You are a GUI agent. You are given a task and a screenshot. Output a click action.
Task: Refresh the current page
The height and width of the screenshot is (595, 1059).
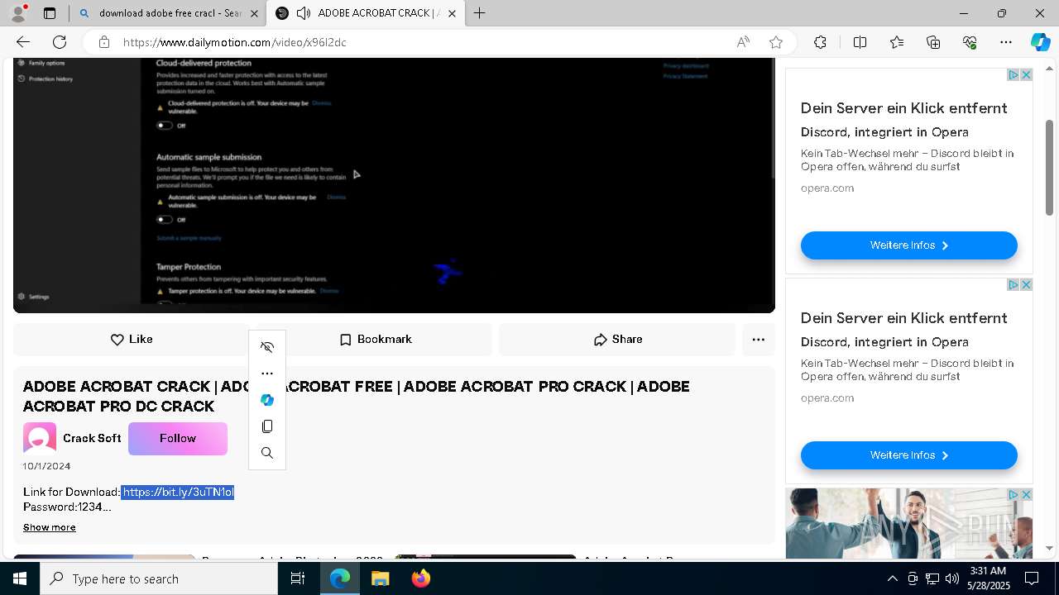point(60,42)
